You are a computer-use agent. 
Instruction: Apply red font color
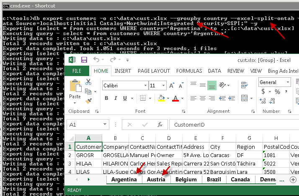(175, 98)
